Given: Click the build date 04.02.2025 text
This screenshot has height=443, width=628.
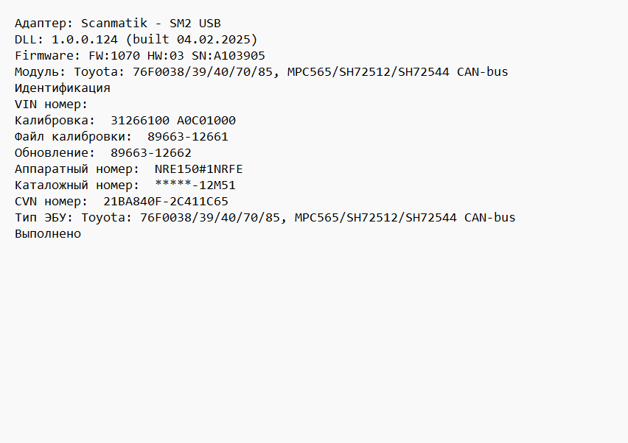Looking at the screenshot, I should coord(214,40).
